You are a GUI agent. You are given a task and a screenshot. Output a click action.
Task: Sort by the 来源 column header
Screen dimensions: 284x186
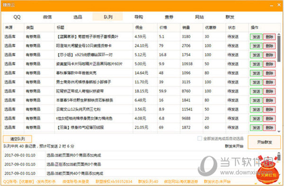pos(9,28)
